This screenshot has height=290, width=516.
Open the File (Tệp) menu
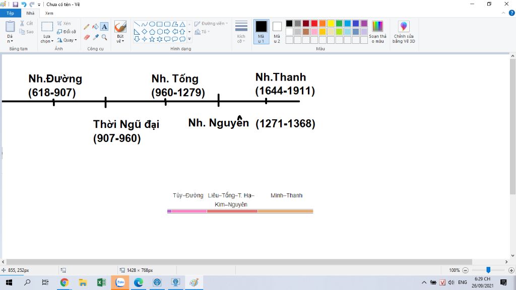click(10, 13)
